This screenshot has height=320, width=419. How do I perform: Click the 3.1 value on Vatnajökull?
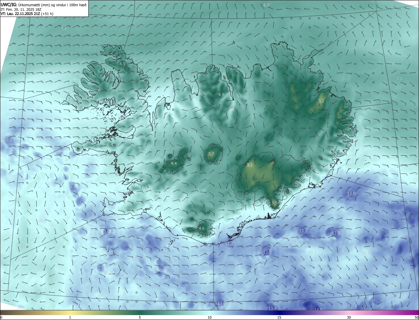[250, 165]
